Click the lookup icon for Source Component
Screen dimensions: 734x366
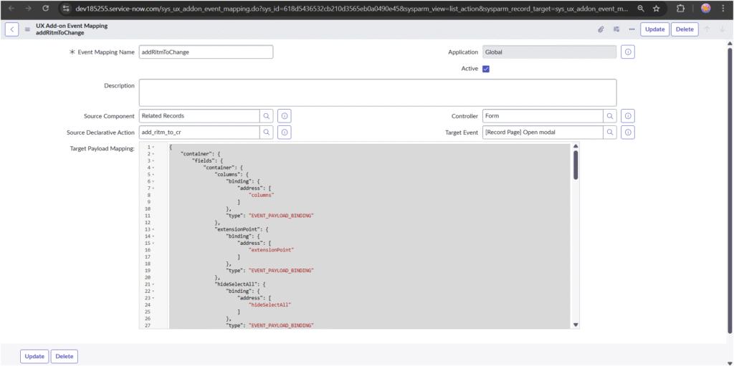pos(266,115)
